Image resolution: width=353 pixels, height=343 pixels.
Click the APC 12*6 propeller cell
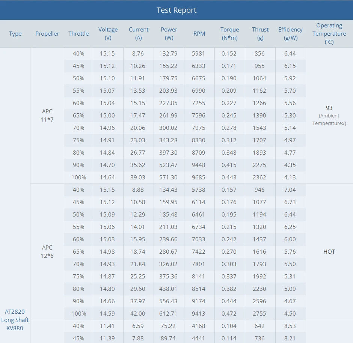click(x=47, y=251)
